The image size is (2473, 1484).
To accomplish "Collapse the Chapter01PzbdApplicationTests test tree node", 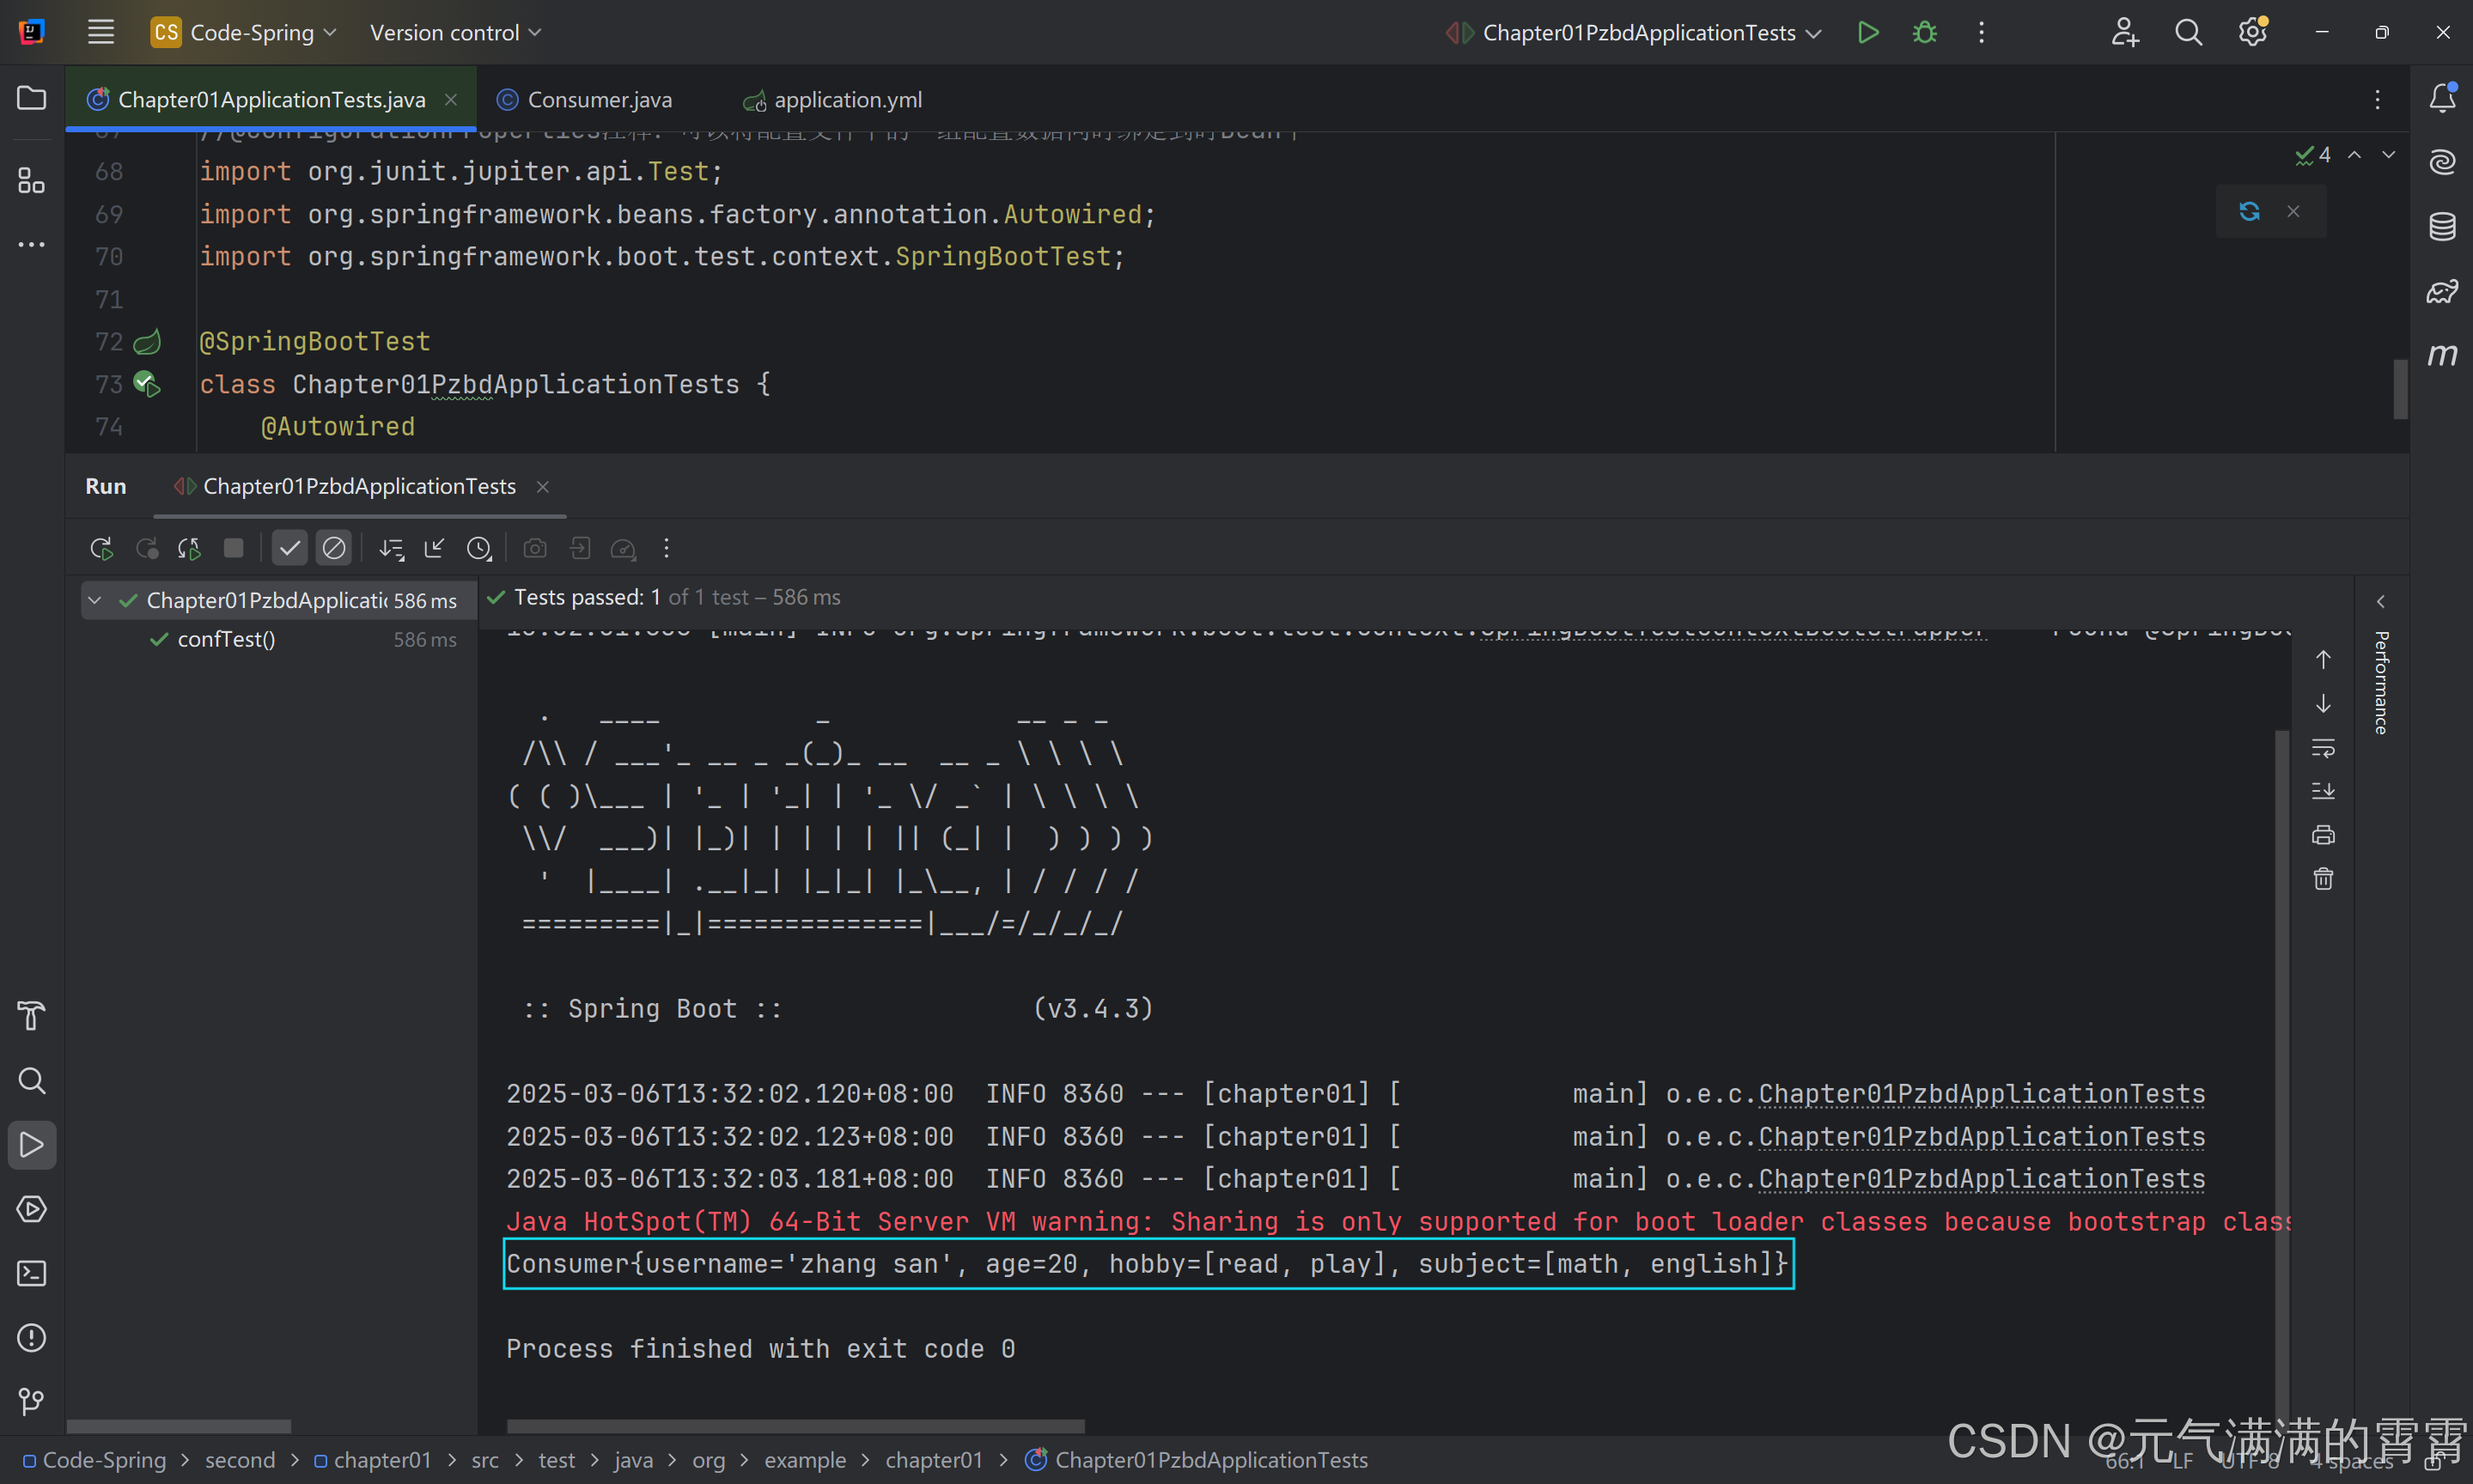I will point(95,600).
